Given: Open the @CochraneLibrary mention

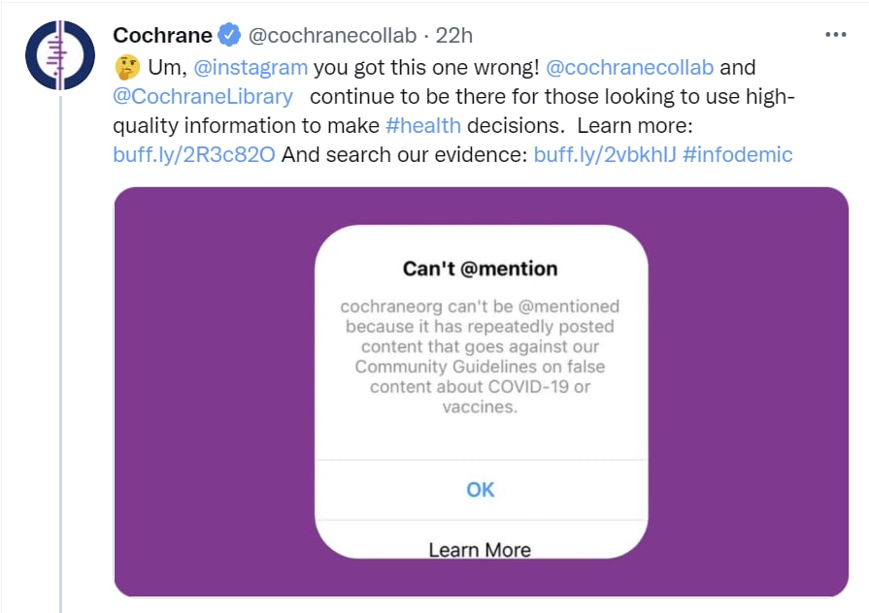Looking at the screenshot, I should click(x=203, y=96).
